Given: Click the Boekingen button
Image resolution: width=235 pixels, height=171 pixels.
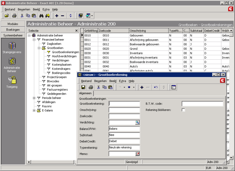Looking at the screenshot, I should 13,30.
